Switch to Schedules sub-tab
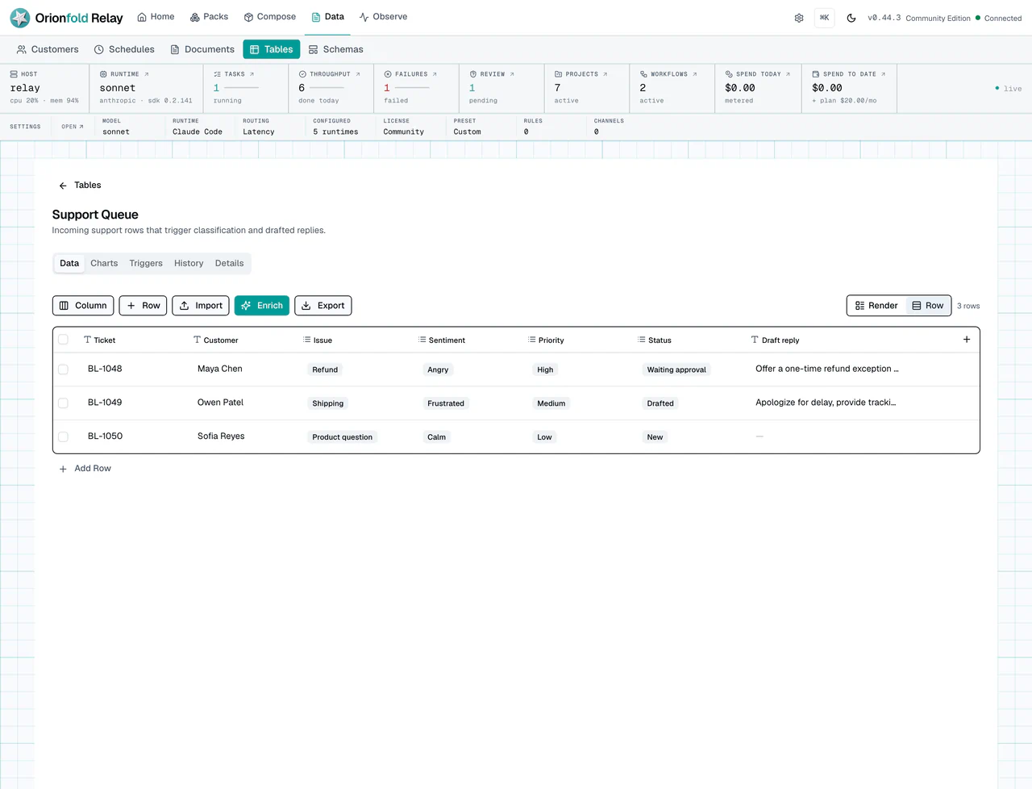This screenshot has height=789, width=1032. [124, 49]
